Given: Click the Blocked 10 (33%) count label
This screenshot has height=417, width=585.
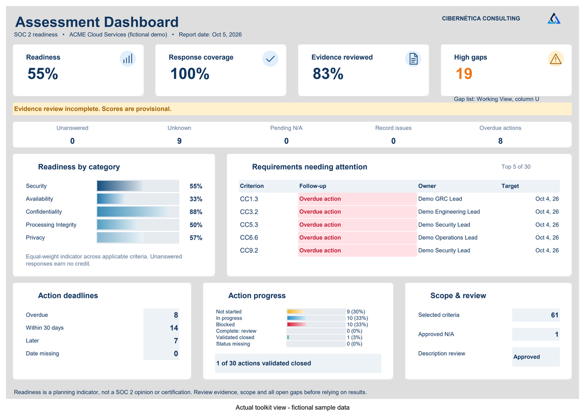Looking at the screenshot, I should point(357,324).
